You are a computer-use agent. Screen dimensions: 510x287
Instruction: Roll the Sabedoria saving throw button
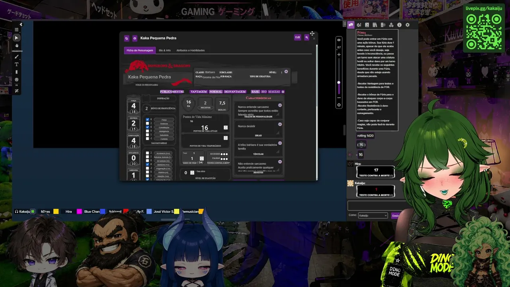coord(164,135)
